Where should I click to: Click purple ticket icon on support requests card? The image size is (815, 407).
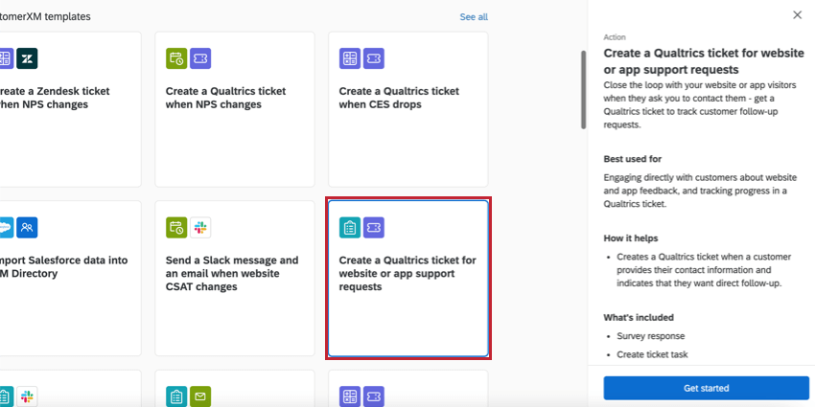(374, 228)
